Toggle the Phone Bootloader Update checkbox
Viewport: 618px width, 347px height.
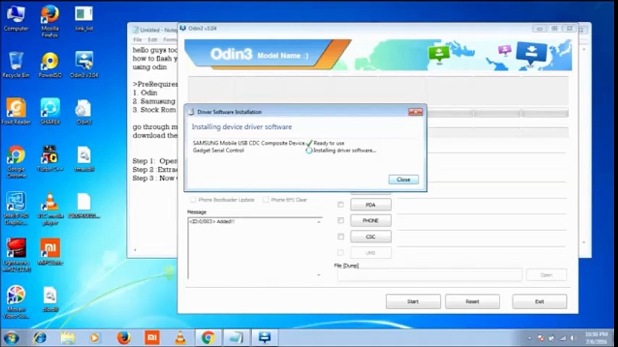pyautogui.click(x=193, y=200)
